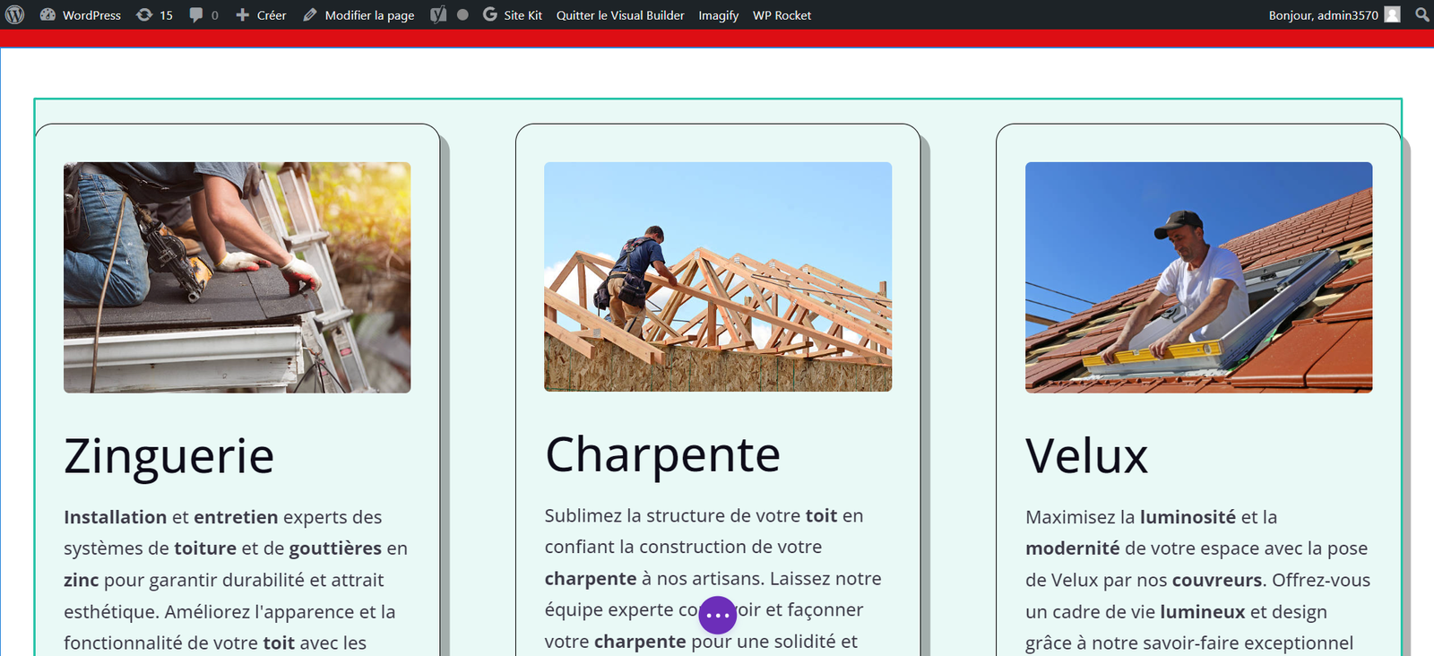Expand the Créer new content menu

(261, 15)
